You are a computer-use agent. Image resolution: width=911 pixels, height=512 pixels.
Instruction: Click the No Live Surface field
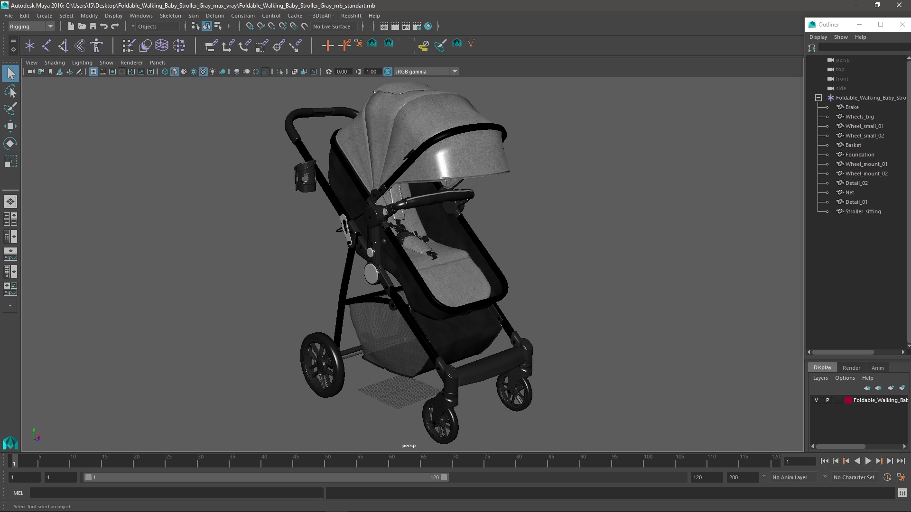(335, 27)
